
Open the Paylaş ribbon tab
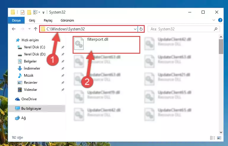click(48, 20)
